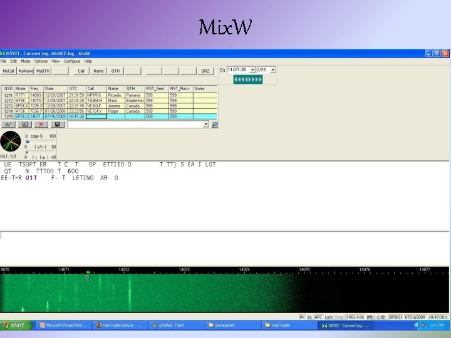Open the Help menu
The width and height of the screenshot is (451, 338).
(x=88, y=61)
